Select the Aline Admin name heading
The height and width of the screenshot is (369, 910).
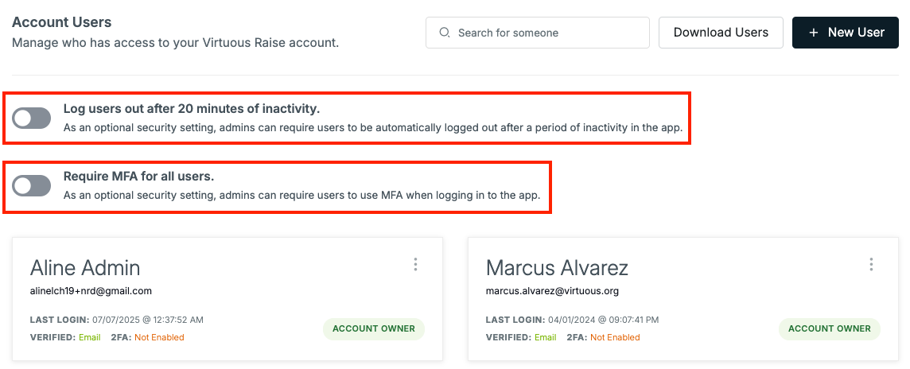(x=85, y=268)
